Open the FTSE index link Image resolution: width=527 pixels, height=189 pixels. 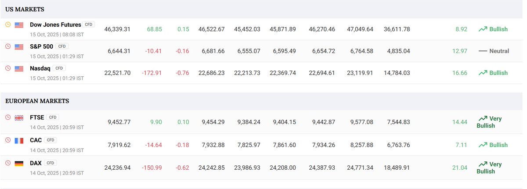pos(37,117)
